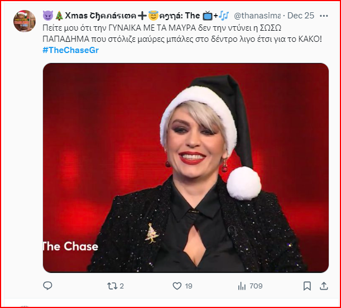Open view analytics bar chart icon
Viewport: 341px width, 308px height.
pos(242,286)
